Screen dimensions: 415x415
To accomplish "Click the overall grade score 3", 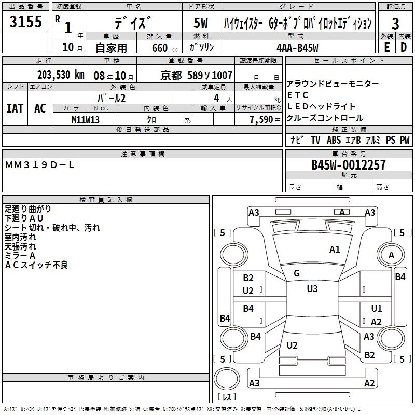I will tap(395, 23).
